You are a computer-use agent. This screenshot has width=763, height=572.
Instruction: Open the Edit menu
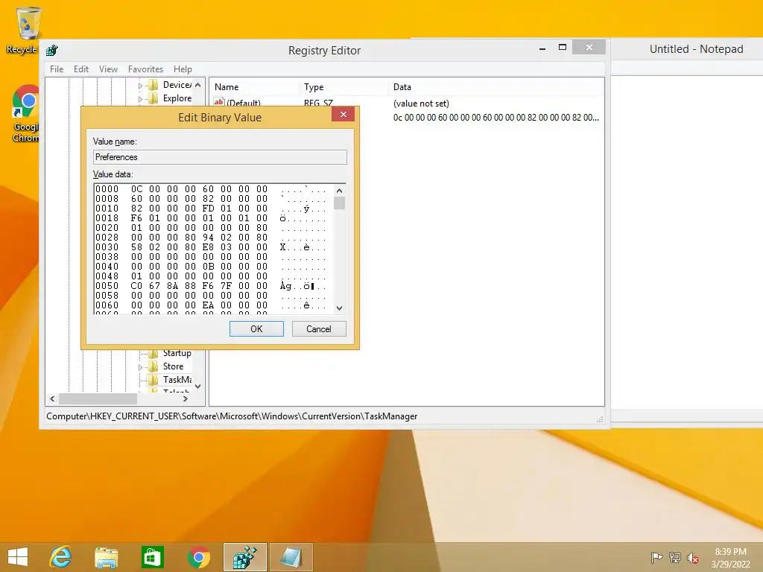(x=80, y=69)
